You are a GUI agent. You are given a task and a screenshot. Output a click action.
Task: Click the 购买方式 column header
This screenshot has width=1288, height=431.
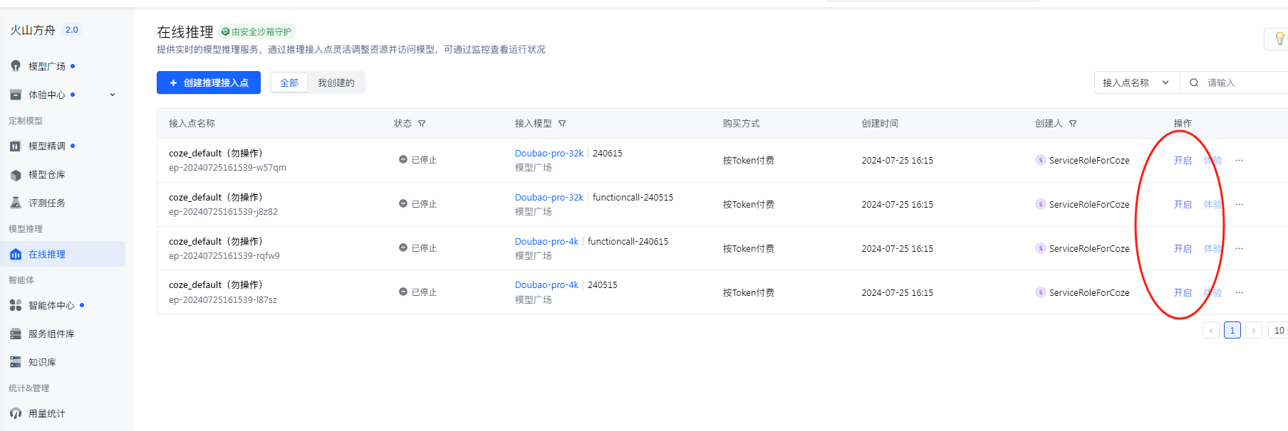coord(741,123)
